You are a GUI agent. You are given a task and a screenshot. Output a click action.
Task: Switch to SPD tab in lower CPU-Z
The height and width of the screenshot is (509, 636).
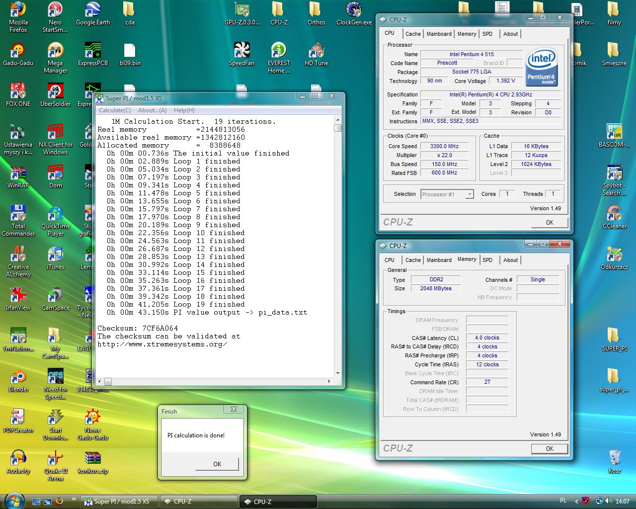[487, 260]
